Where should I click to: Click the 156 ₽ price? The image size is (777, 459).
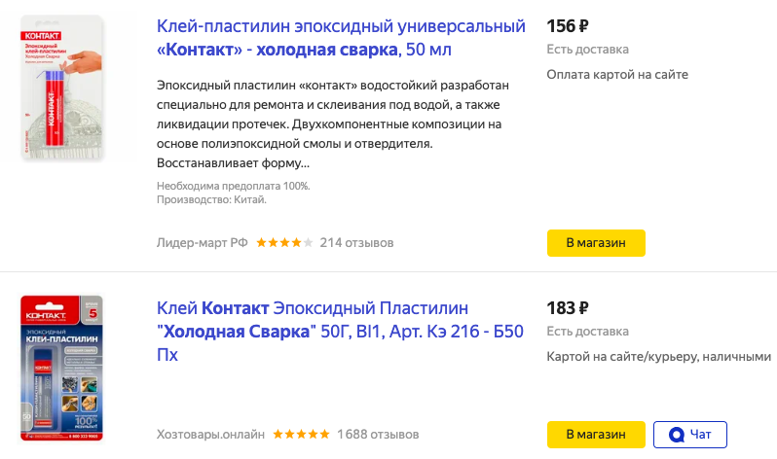coord(568,25)
